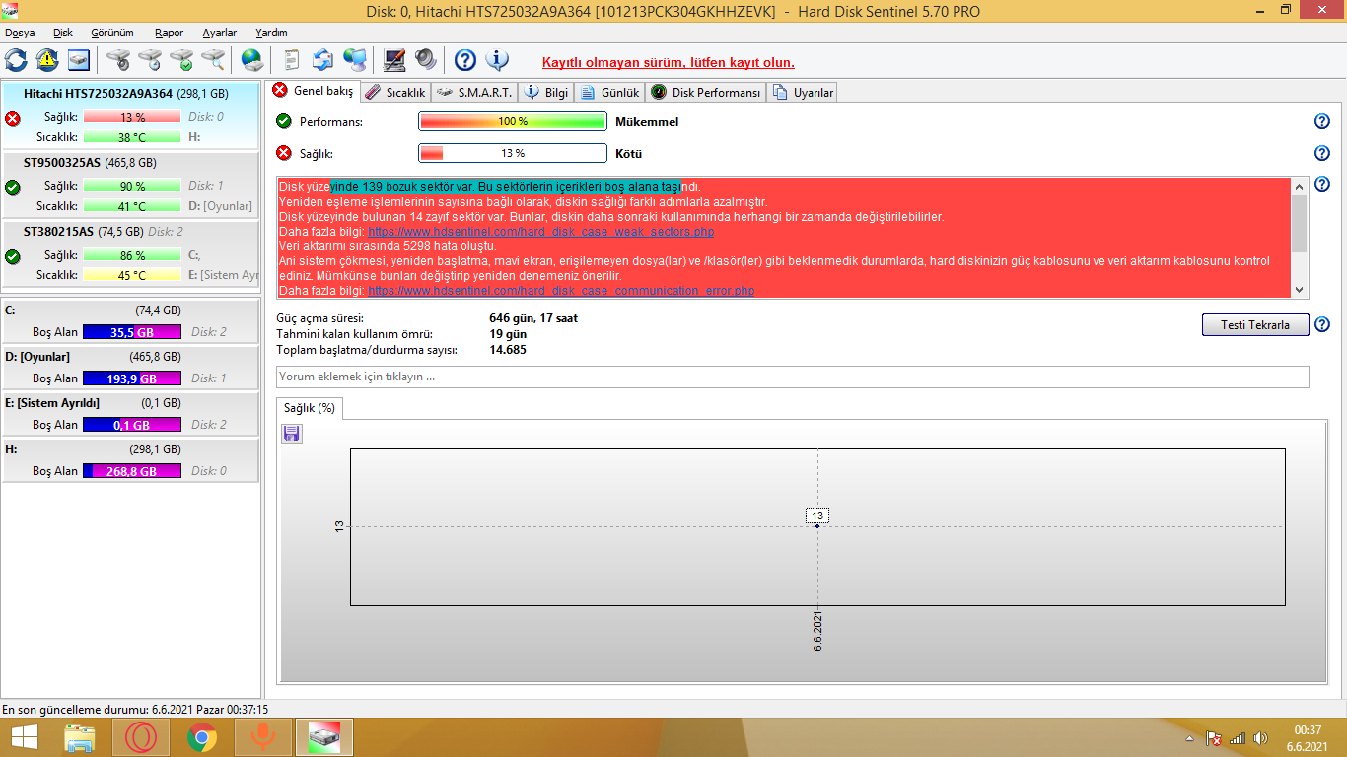The height and width of the screenshot is (757, 1347).
Task: Select the C: partition entry
Action: [x=131, y=321]
